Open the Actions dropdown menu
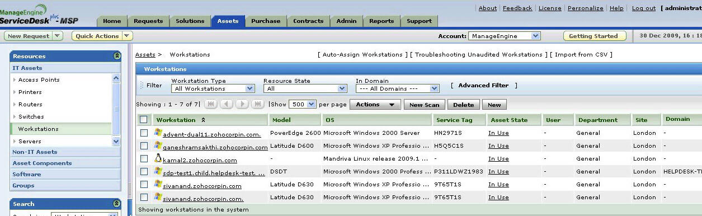702x216 pixels. (x=375, y=105)
